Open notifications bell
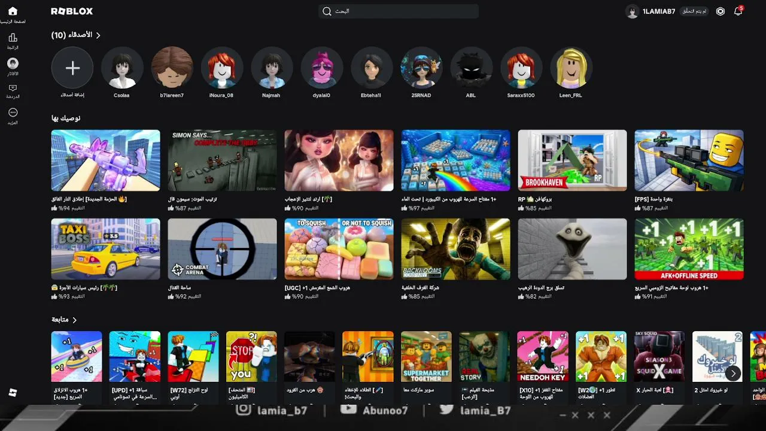Screen dimensions: 766x431 tap(738, 11)
